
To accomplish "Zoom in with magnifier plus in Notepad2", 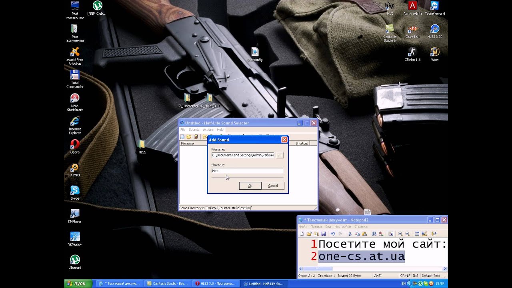I will point(400,234).
